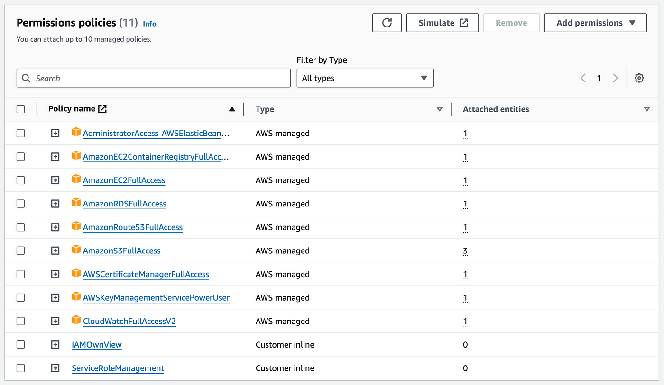664x385 pixels.
Task: Click the orange cube icon beside AmazonRDSFullAccess
Action: pos(76,203)
